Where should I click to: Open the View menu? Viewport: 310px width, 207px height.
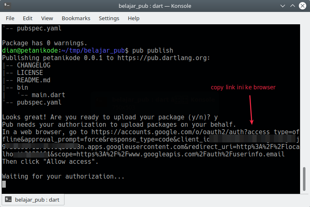pyautogui.click(x=47, y=18)
